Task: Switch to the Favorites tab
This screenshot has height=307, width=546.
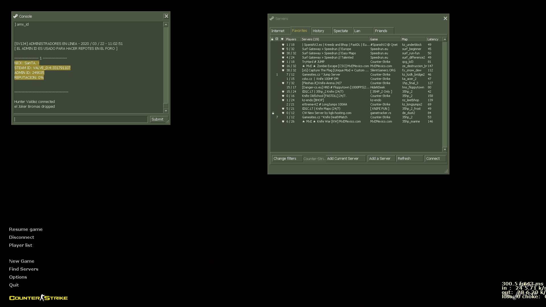Action: [x=301, y=30]
